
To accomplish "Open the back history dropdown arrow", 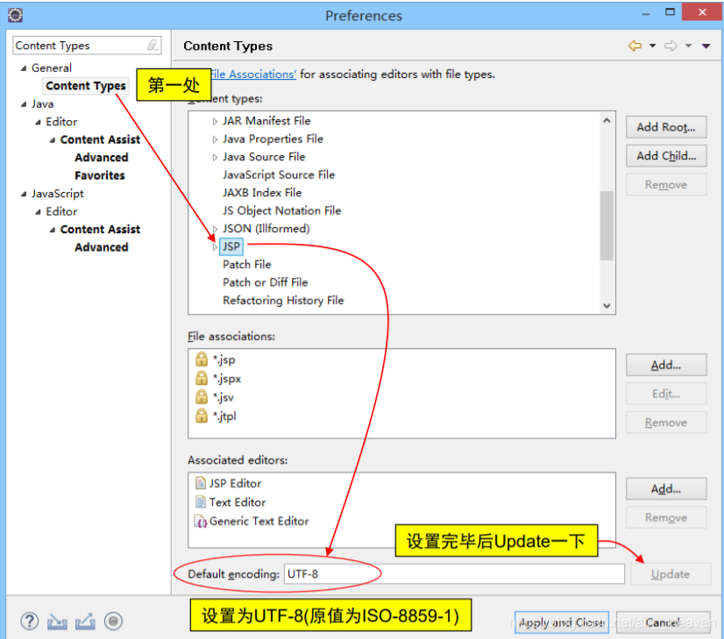I will point(652,46).
